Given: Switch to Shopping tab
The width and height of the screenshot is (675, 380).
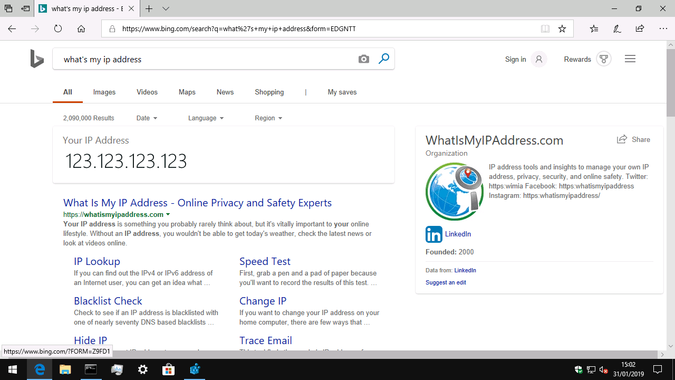Looking at the screenshot, I should [x=269, y=92].
